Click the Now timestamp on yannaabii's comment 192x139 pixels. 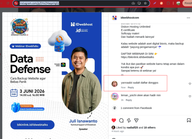click(123, 87)
